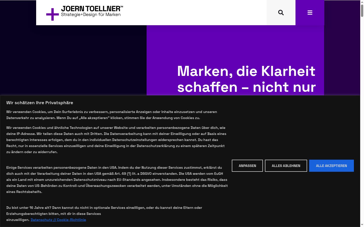Viewport: 364px width, 227px height.
Task: Open the purple hamburger menu
Action: point(310,13)
